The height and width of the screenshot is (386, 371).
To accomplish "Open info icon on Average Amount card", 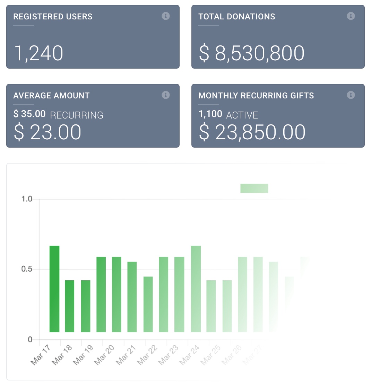I will 166,95.
